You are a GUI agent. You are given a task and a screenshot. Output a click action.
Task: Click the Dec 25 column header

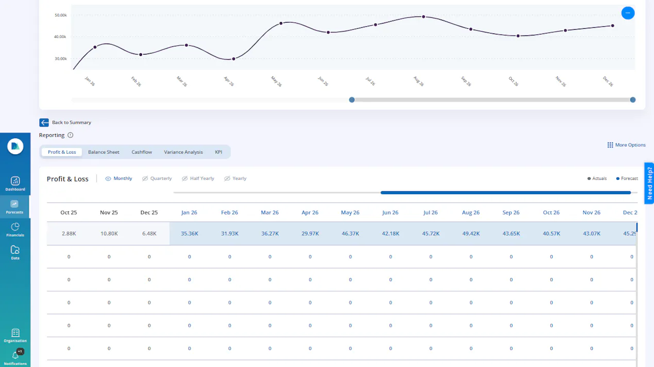click(149, 212)
